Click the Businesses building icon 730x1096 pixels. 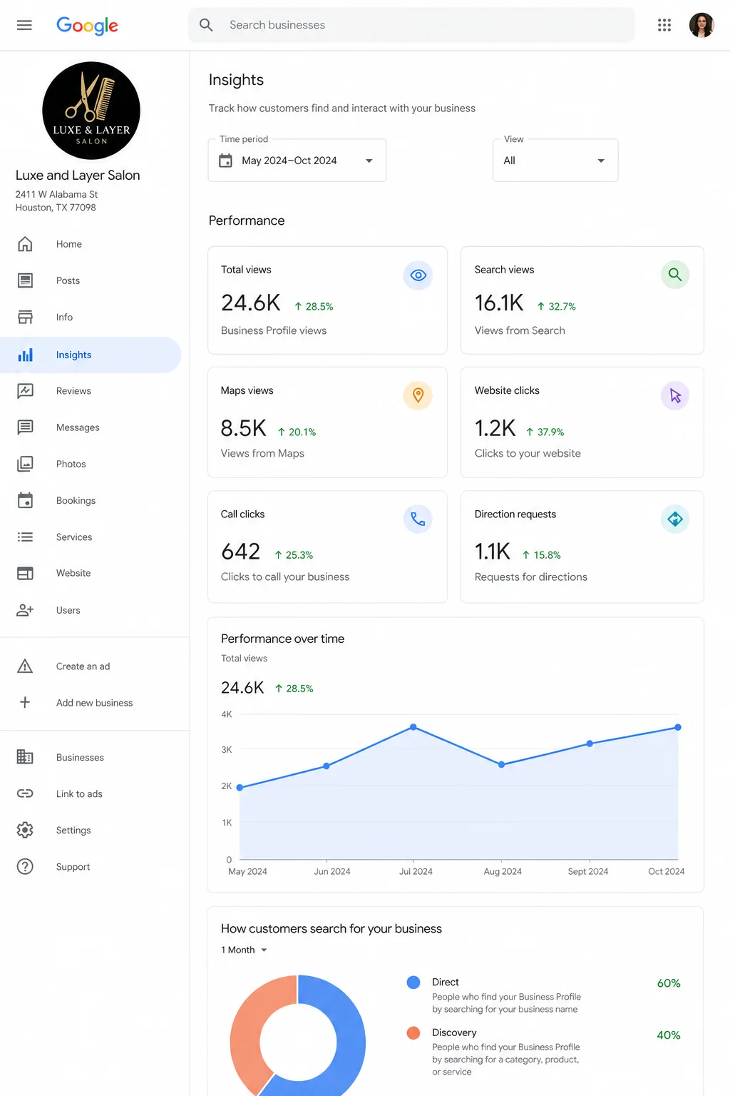click(x=25, y=757)
